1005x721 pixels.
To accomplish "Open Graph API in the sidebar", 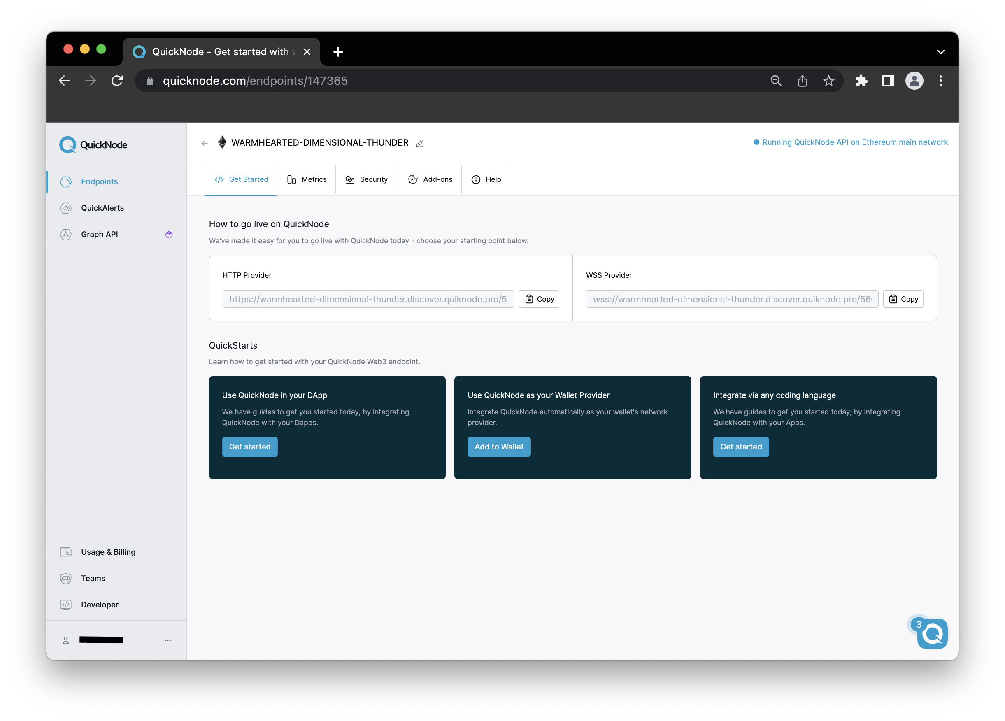I will pos(99,235).
